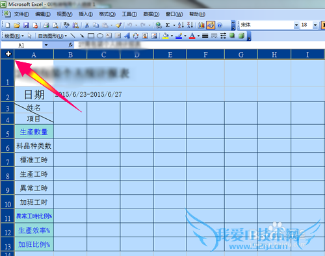325x256 pixels.
Task: Open the 视图(V) View menu
Action: (64, 14)
